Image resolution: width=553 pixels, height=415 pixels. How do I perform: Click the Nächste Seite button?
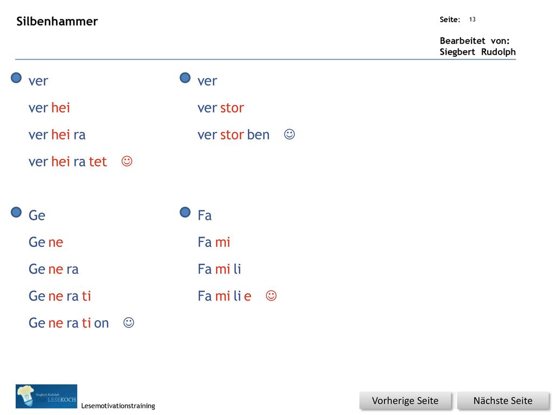503,401
